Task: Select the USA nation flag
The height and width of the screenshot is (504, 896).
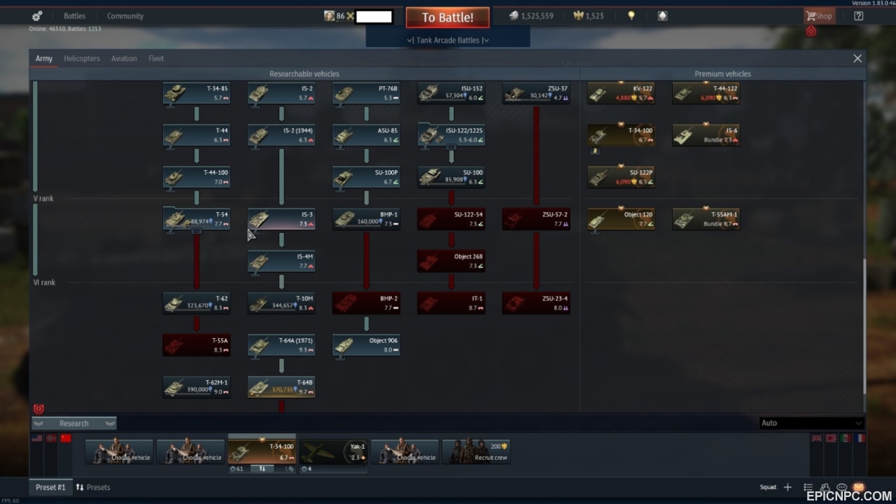Action: coord(37,438)
